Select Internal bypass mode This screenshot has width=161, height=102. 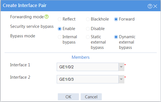(x=59, y=37)
